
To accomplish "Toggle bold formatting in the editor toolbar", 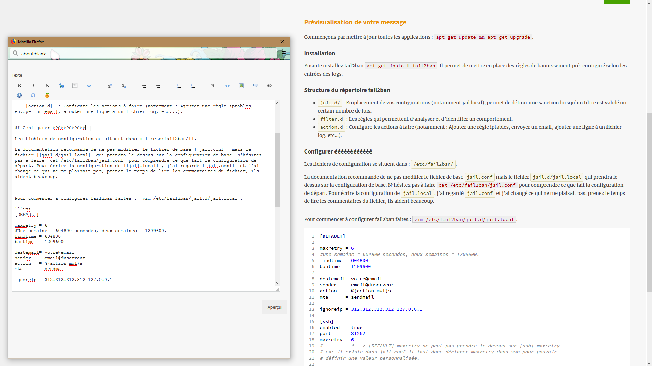I will coord(19,86).
